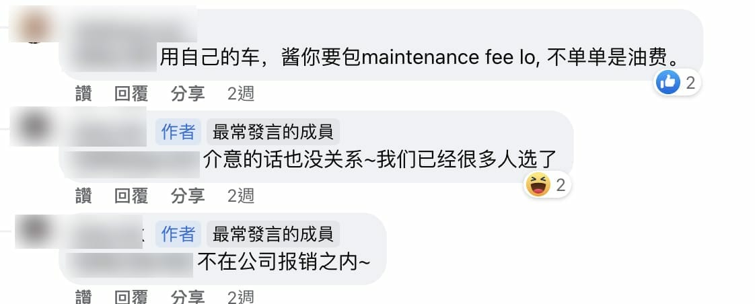Reply to the 不在公司报销之内 comment
Viewport: 755px width, 304px height.
coord(131,297)
